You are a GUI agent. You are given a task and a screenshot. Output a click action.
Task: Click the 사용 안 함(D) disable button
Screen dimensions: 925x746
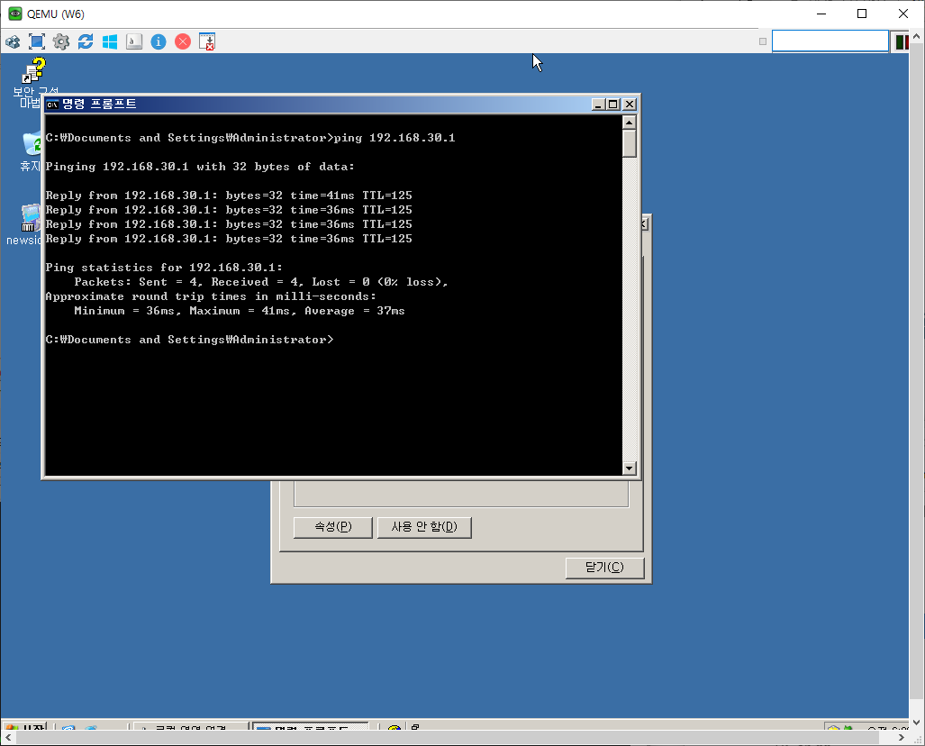tap(424, 527)
